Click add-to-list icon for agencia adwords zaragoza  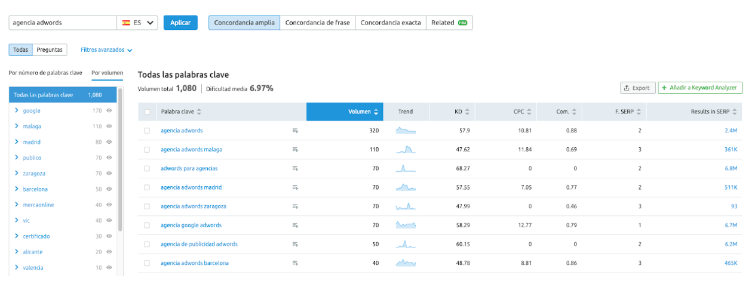point(295,206)
